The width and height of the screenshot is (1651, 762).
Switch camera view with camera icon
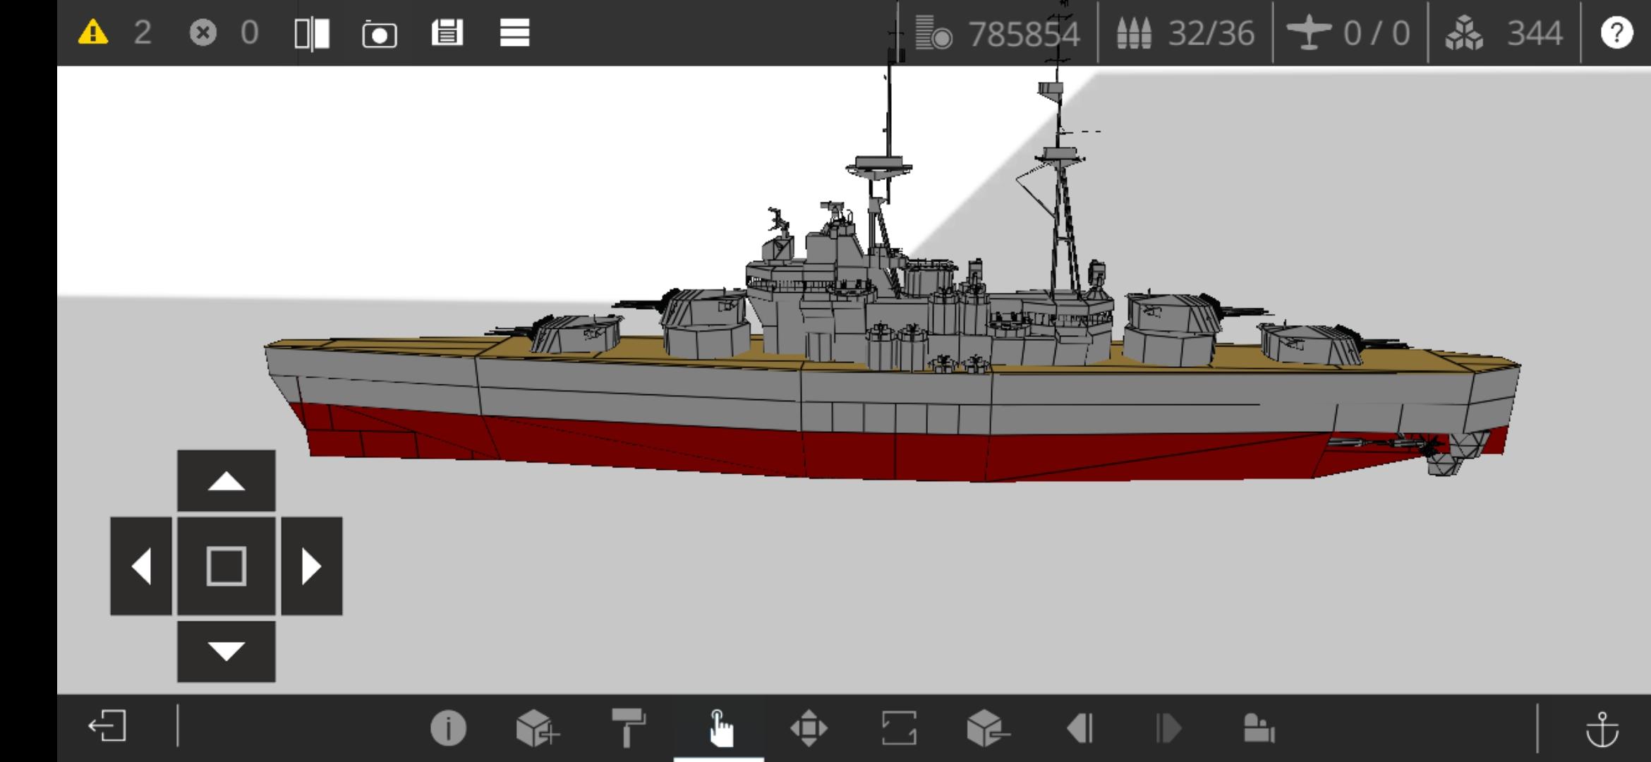point(1259,728)
